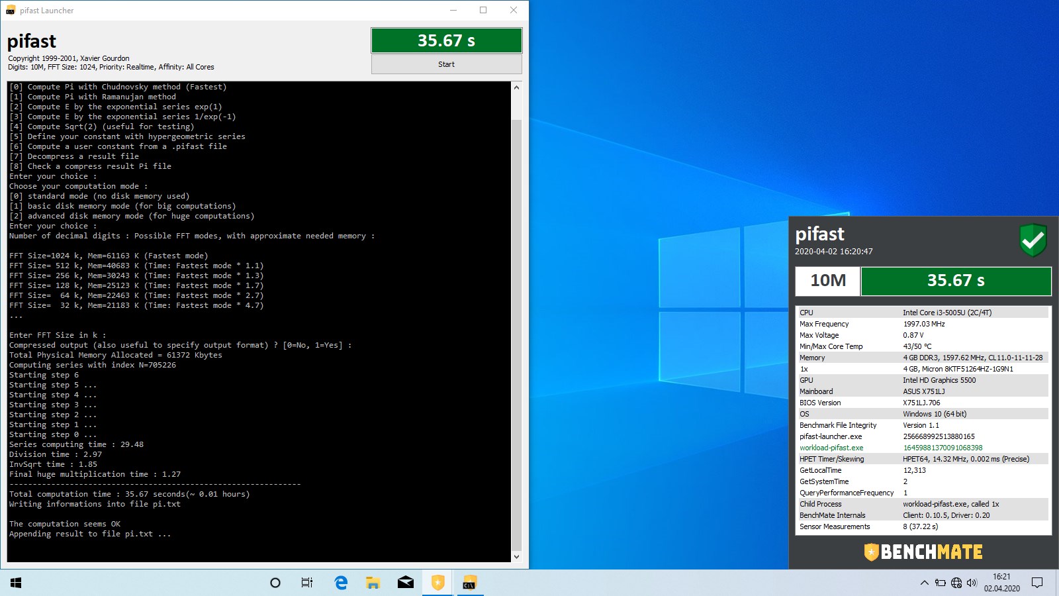The height and width of the screenshot is (596, 1059).
Task: Click the BIOS Version value X751LJ.706
Action: pyautogui.click(x=921, y=403)
